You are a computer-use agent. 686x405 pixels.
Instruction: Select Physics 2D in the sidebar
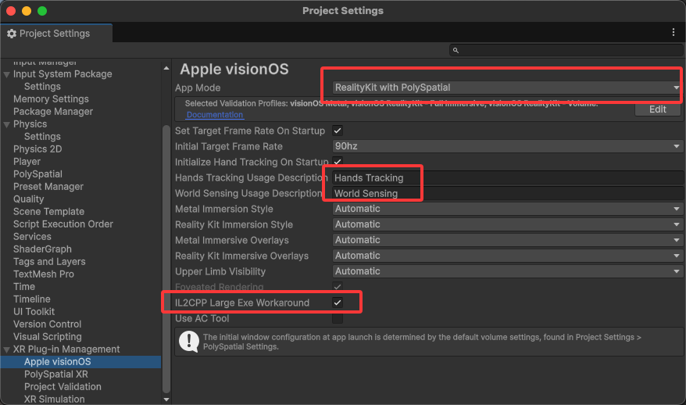coord(38,149)
